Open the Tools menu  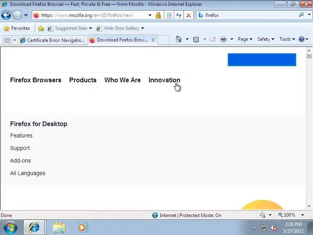click(x=287, y=39)
